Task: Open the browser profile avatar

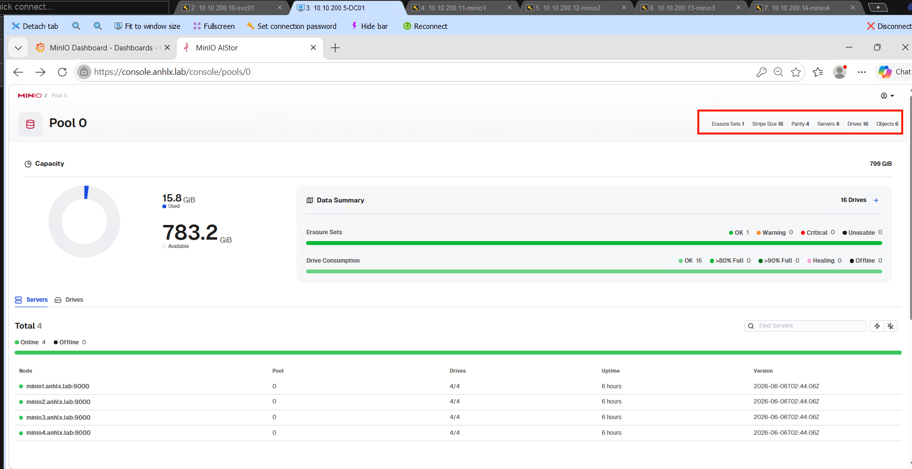Action: (840, 72)
